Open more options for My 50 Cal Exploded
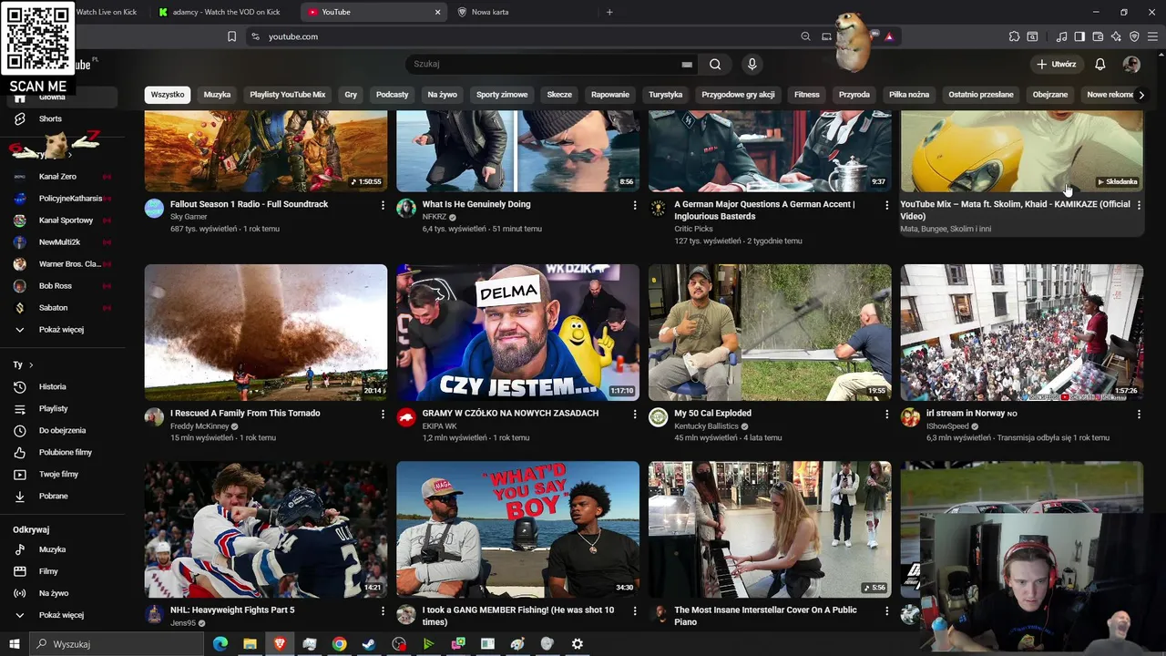The image size is (1166, 656). click(886, 415)
